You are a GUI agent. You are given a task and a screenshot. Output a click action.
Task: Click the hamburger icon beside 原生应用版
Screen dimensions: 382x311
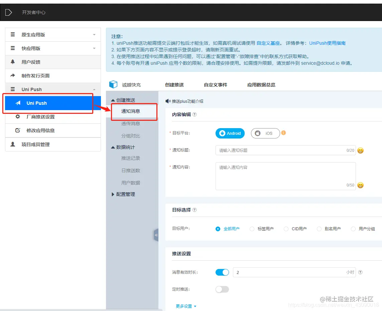13,34
